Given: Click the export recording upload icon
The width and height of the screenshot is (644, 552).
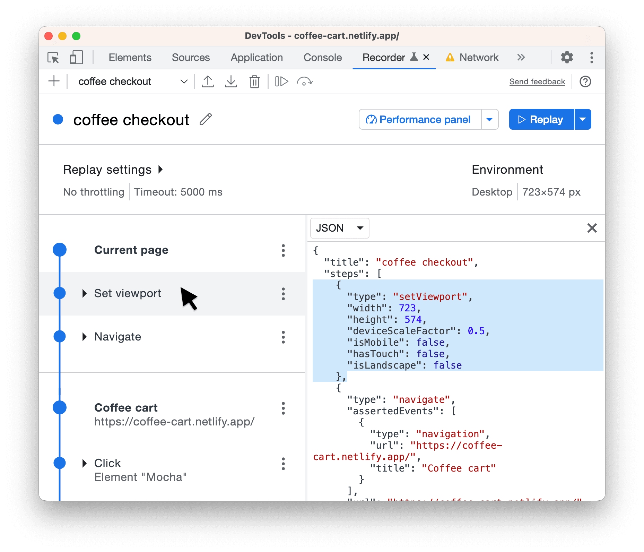Looking at the screenshot, I should pyautogui.click(x=208, y=81).
